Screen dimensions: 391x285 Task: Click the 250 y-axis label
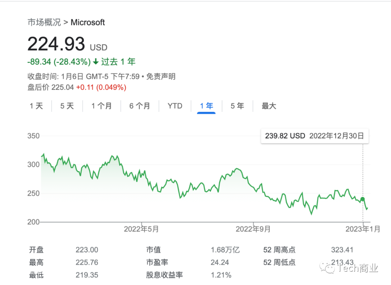pos(33,194)
